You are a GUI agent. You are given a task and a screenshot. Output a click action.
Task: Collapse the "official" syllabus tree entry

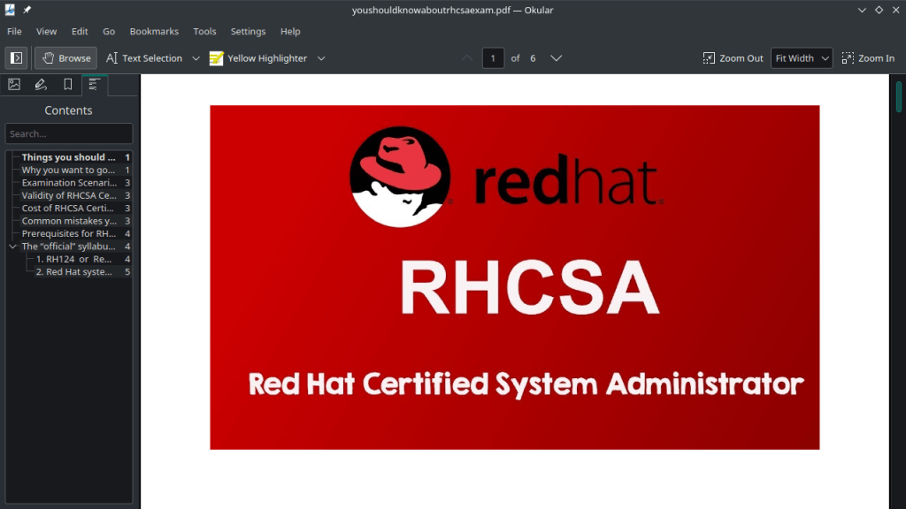12,247
